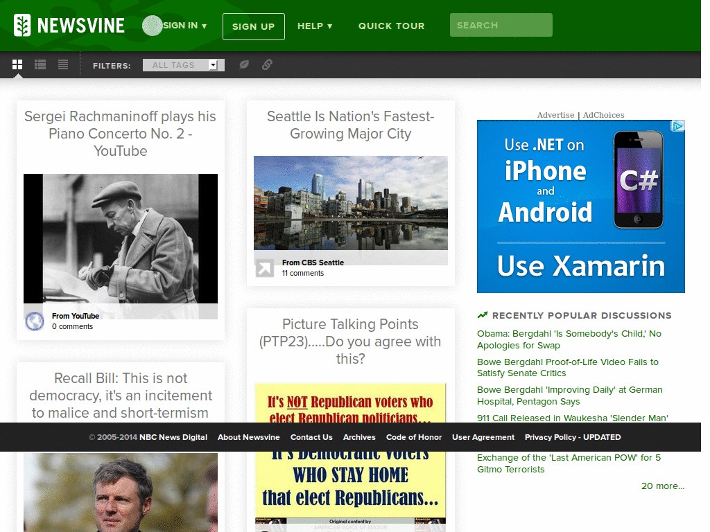Click the SIGN UP button

(254, 27)
